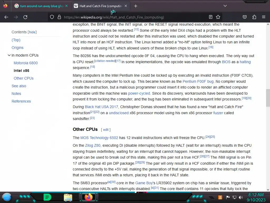Open the volume speaker icon
Screen dimensions: 270x203
(x=240, y=197)
